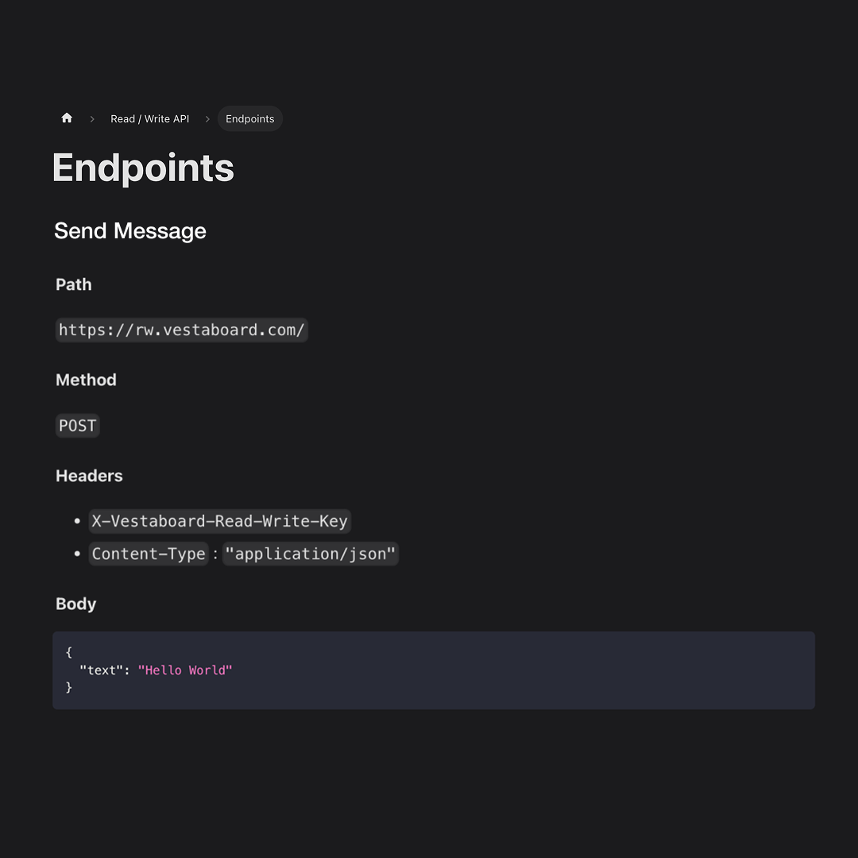This screenshot has width=858, height=858.
Task: Click the Endpoints page title
Action: point(143,168)
